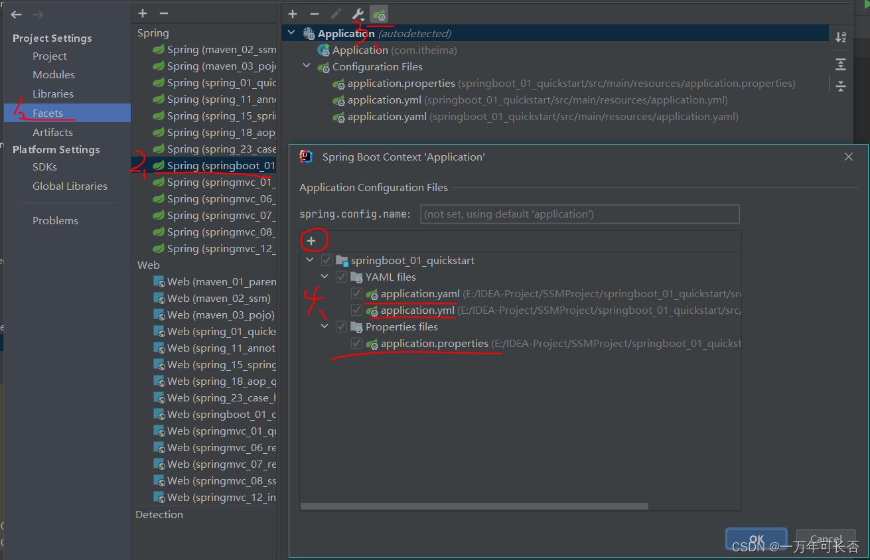The width and height of the screenshot is (870, 560).
Task: Uncheck application.yml in the dialog
Action: coord(357,311)
